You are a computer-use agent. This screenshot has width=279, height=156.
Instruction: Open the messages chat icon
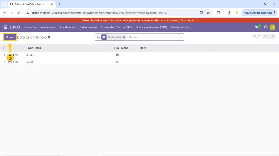coord(257,27)
